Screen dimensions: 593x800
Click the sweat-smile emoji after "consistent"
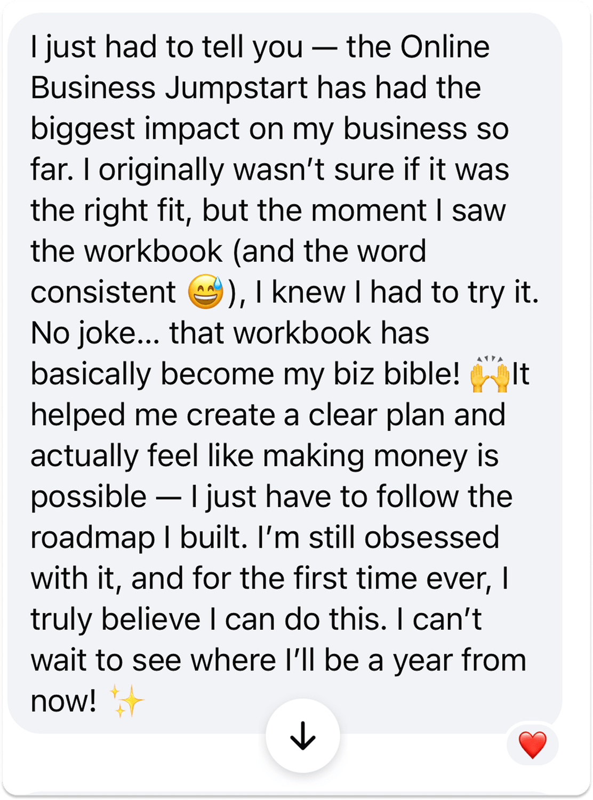206,293
